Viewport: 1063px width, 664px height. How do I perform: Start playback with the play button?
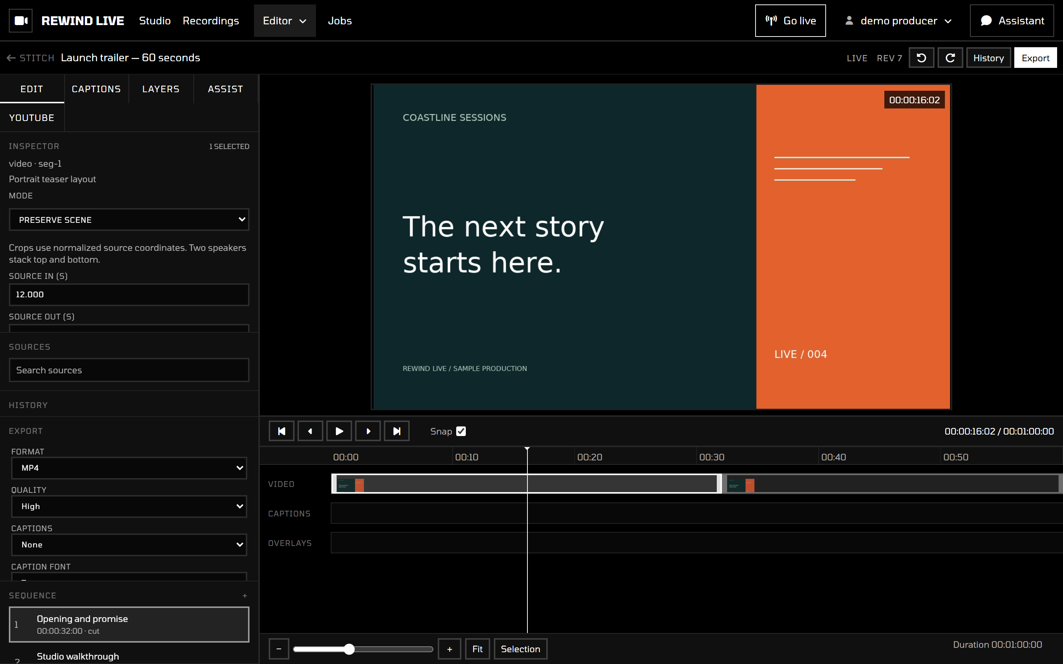(x=339, y=431)
